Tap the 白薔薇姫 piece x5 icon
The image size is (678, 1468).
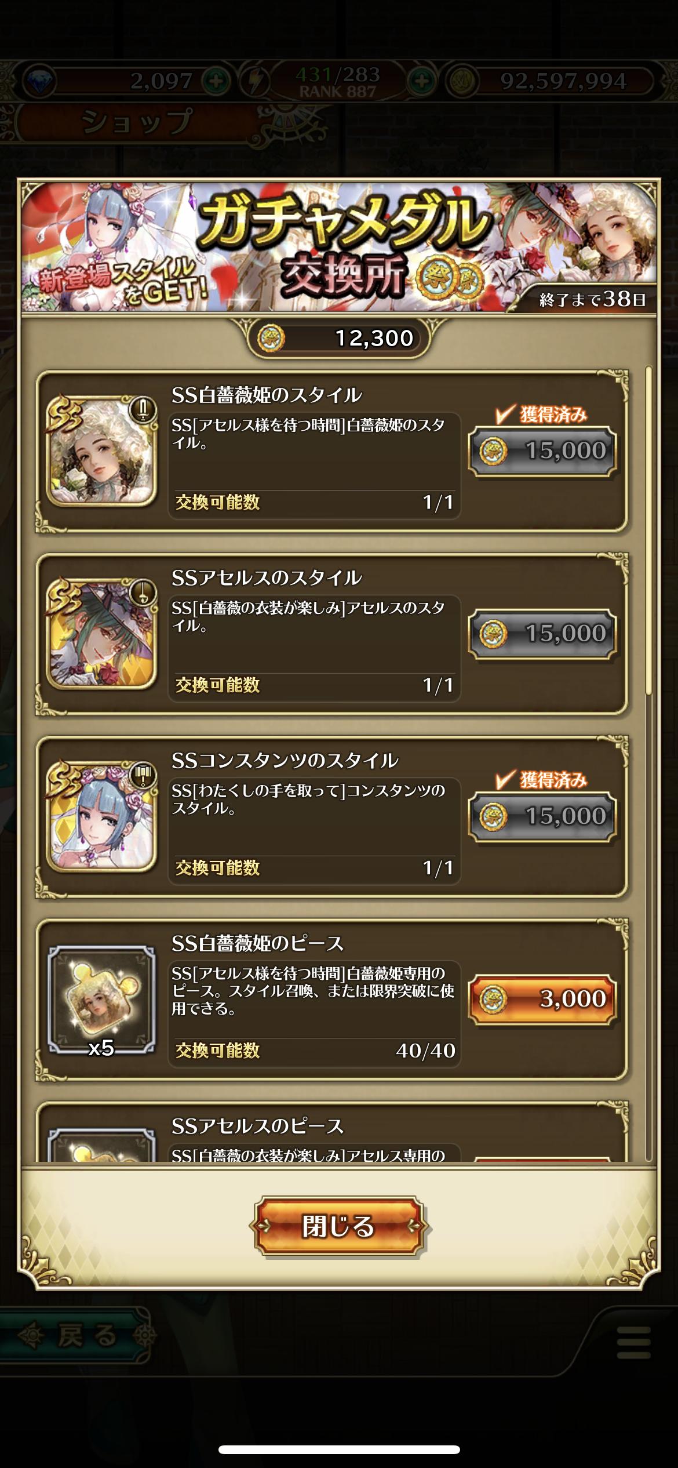pos(101,999)
